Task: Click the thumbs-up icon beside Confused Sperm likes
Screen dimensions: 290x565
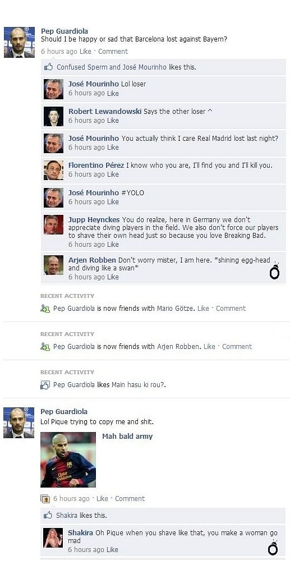Action: (x=48, y=67)
